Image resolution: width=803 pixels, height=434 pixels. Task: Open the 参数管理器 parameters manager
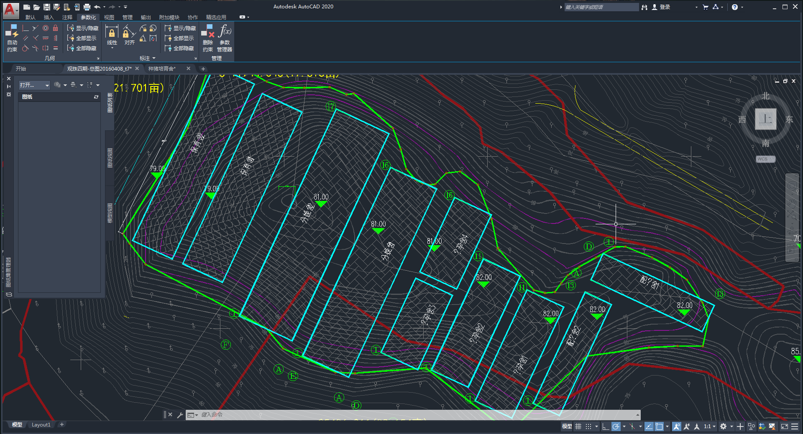tap(225, 38)
